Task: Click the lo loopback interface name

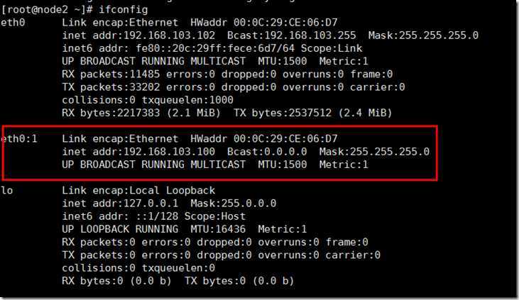Action: click(7, 191)
